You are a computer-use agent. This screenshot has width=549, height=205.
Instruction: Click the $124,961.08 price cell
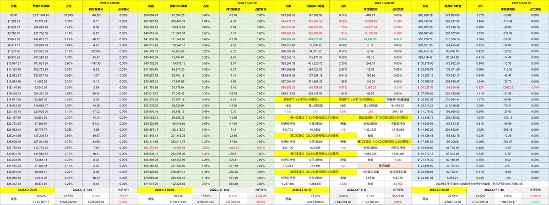[x=426, y=177]
